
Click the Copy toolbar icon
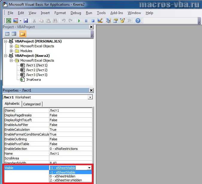(41, 21)
